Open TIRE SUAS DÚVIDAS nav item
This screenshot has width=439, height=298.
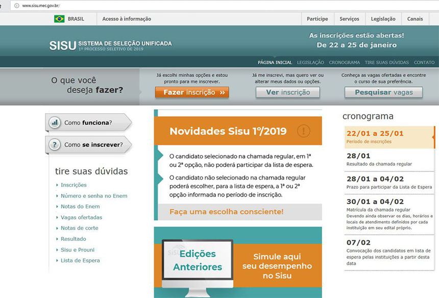click(x=386, y=62)
